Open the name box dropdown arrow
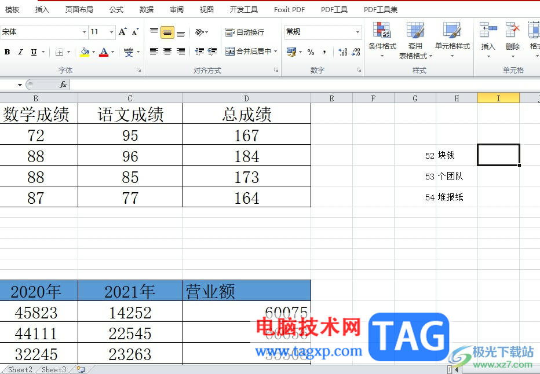Image resolution: width=540 pixels, height=374 pixels. coord(20,85)
